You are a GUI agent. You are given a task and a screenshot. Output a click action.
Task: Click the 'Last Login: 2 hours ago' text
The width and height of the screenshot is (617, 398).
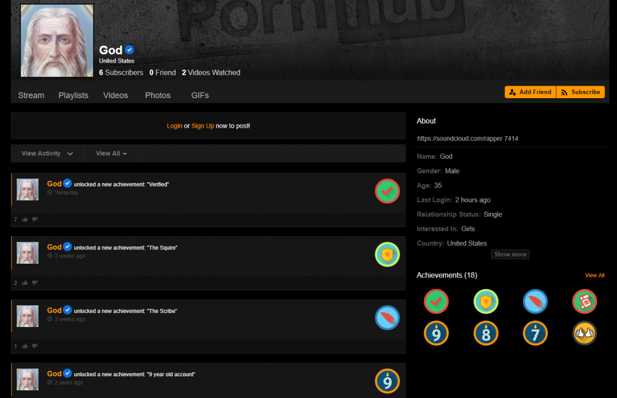point(453,200)
